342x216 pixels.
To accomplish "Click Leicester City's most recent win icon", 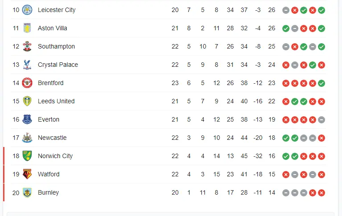I will (322, 10).
